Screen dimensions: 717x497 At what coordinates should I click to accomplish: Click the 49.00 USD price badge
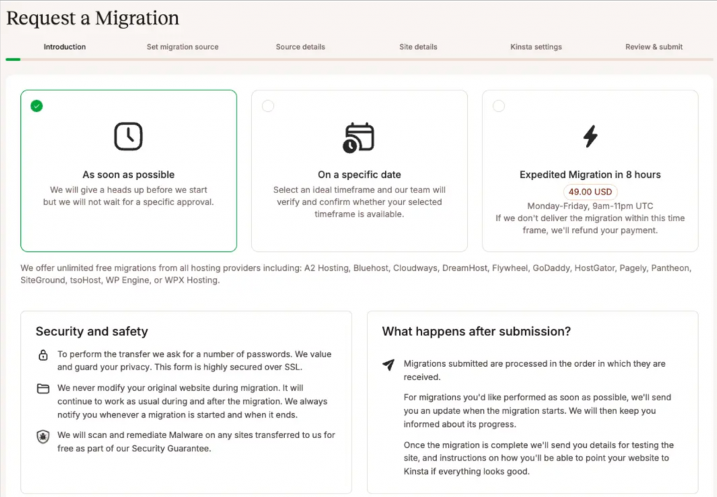click(x=590, y=192)
